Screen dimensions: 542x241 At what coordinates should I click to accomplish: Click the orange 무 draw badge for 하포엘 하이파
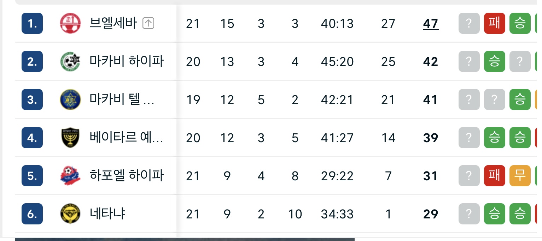pyautogui.click(x=520, y=176)
